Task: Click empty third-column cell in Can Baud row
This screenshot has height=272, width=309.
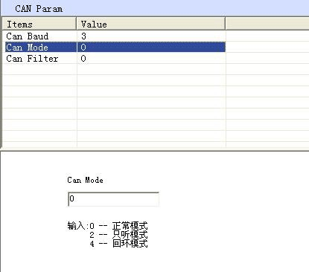Action: click(x=267, y=36)
